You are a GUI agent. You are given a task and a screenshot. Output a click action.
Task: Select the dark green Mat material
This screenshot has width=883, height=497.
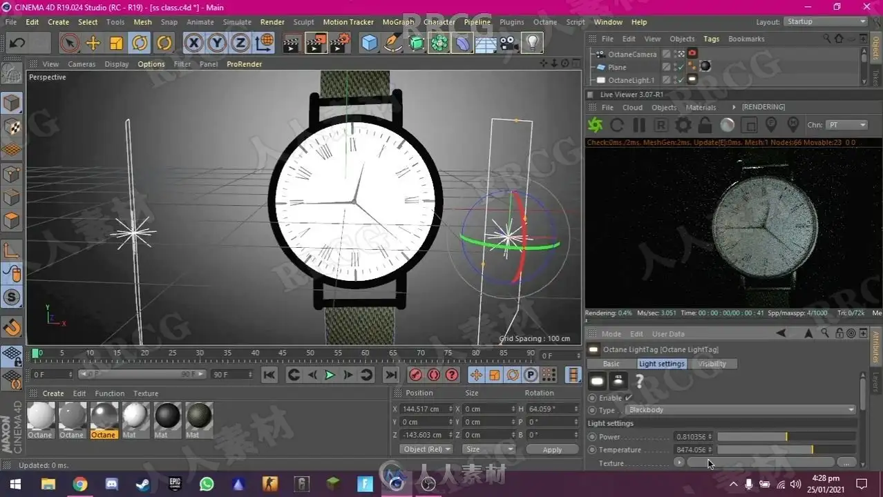tap(199, 420)
